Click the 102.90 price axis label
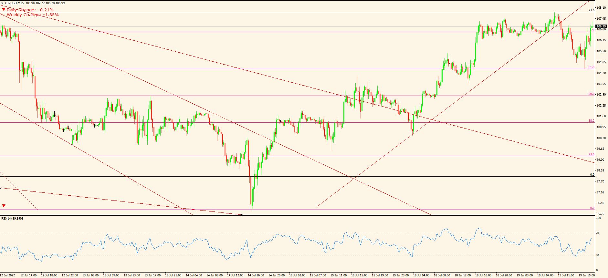The image size is (608, 278). click(x=601, y=95)
